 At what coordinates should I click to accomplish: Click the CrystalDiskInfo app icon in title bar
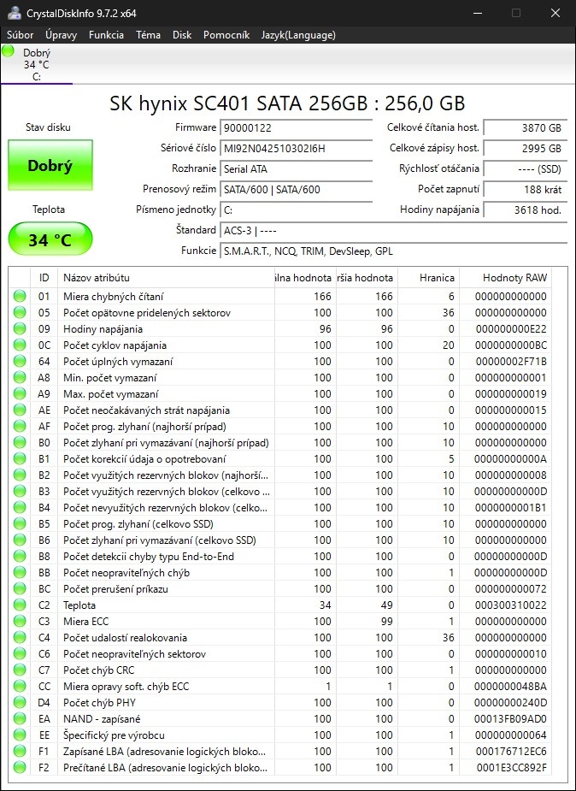[13, 13]
